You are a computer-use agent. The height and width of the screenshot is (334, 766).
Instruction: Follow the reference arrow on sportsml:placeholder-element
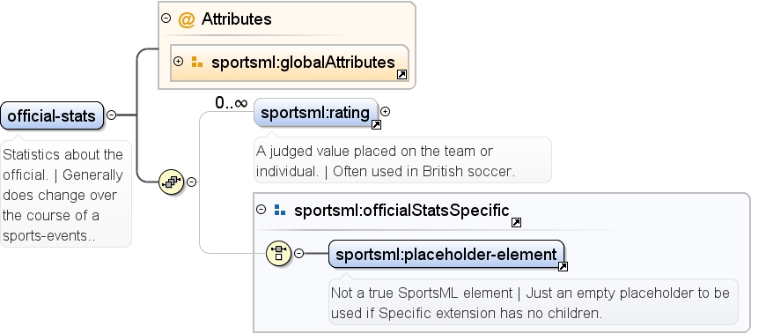[x=563, y=266]
